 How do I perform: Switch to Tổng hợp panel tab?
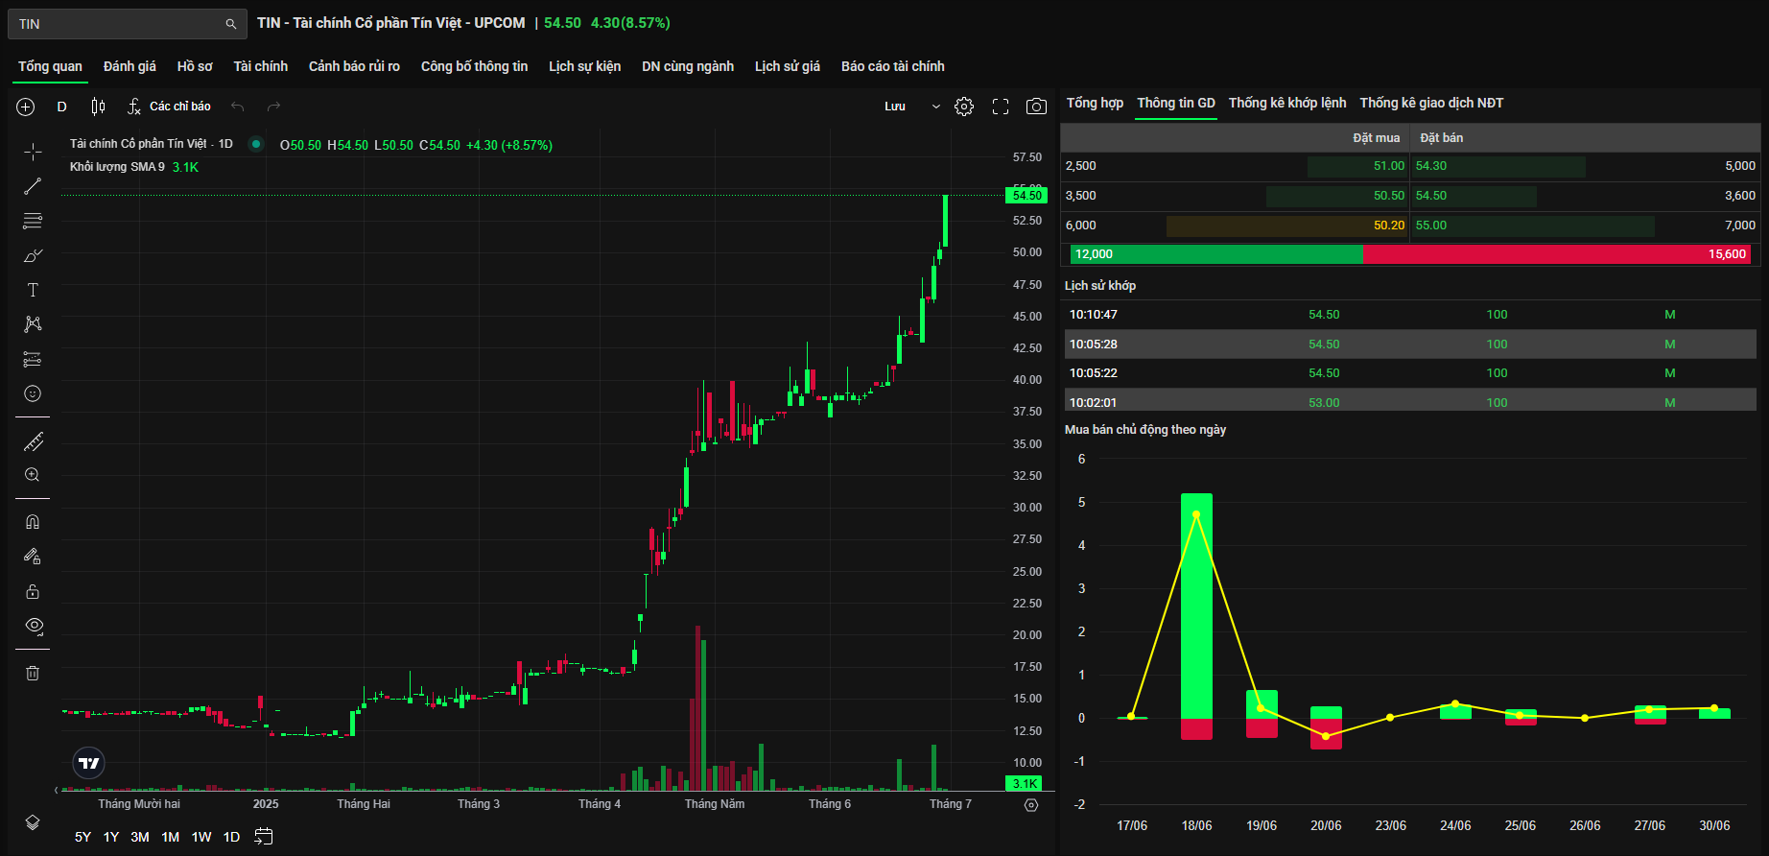[x=1095, y=103]
